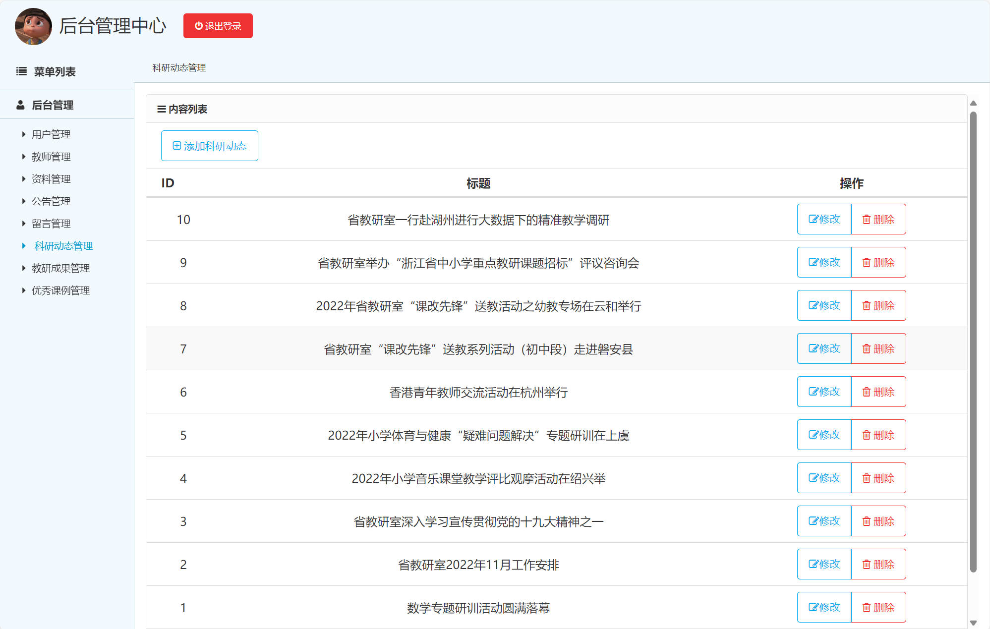Expand the 教师管理 menu arrow

point(23,157)
